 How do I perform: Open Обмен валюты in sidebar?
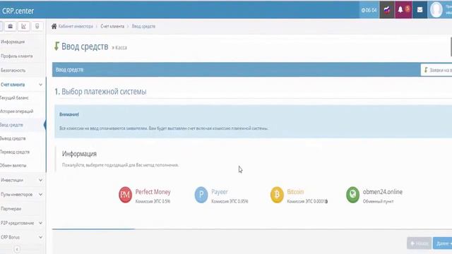[x=13, y=166]
